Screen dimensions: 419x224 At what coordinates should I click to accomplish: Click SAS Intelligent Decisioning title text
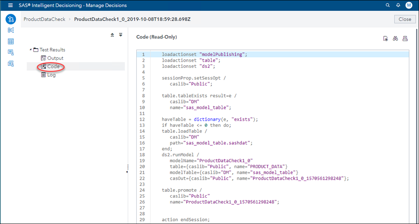click(73, 5)
